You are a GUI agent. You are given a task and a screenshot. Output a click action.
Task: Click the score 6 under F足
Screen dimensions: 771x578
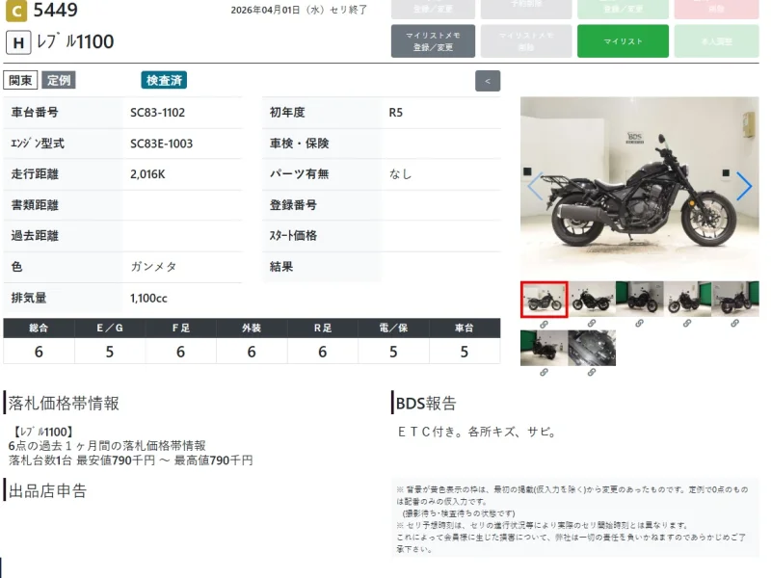point(180,352)
